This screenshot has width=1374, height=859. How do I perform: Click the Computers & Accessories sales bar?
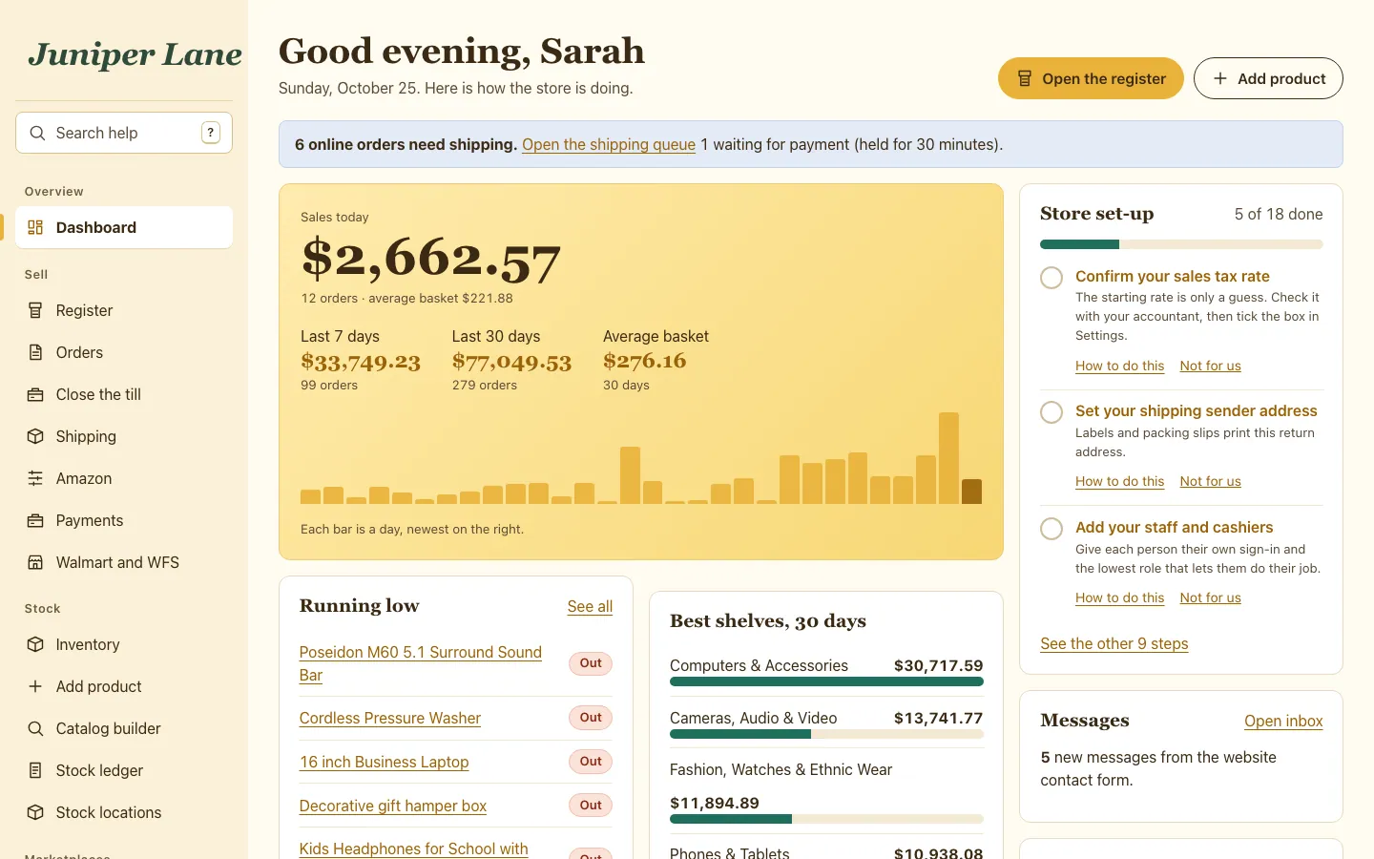click(826, 681)
